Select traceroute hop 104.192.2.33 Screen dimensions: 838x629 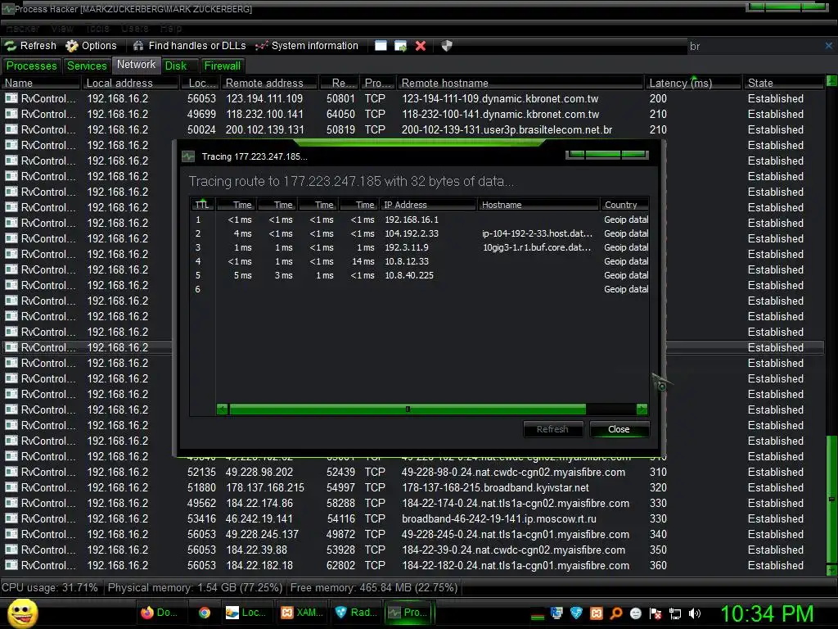coord(420,233)
